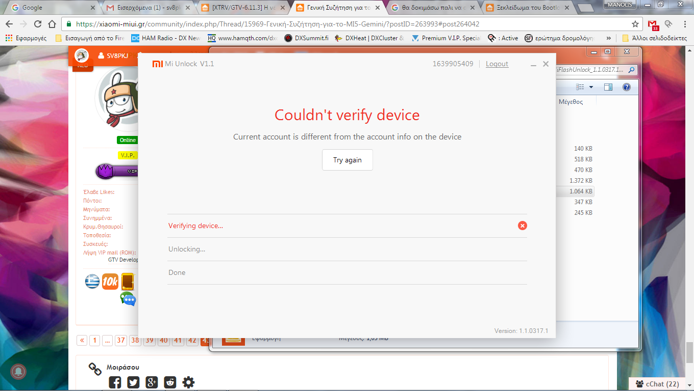Click the Explorer search icon
The image size is (694, 391).
click(x=631, y=70)
